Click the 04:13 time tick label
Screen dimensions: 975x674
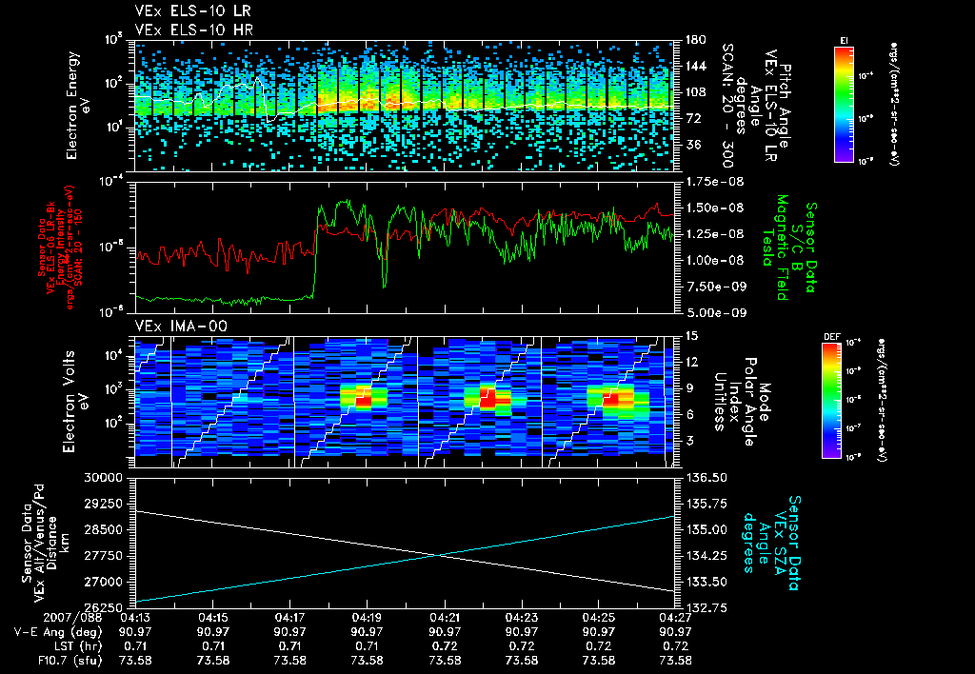click(x=135, y=618)
